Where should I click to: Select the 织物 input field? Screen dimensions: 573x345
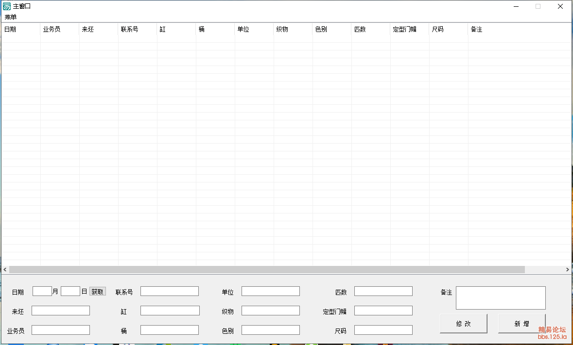[270, 311]
